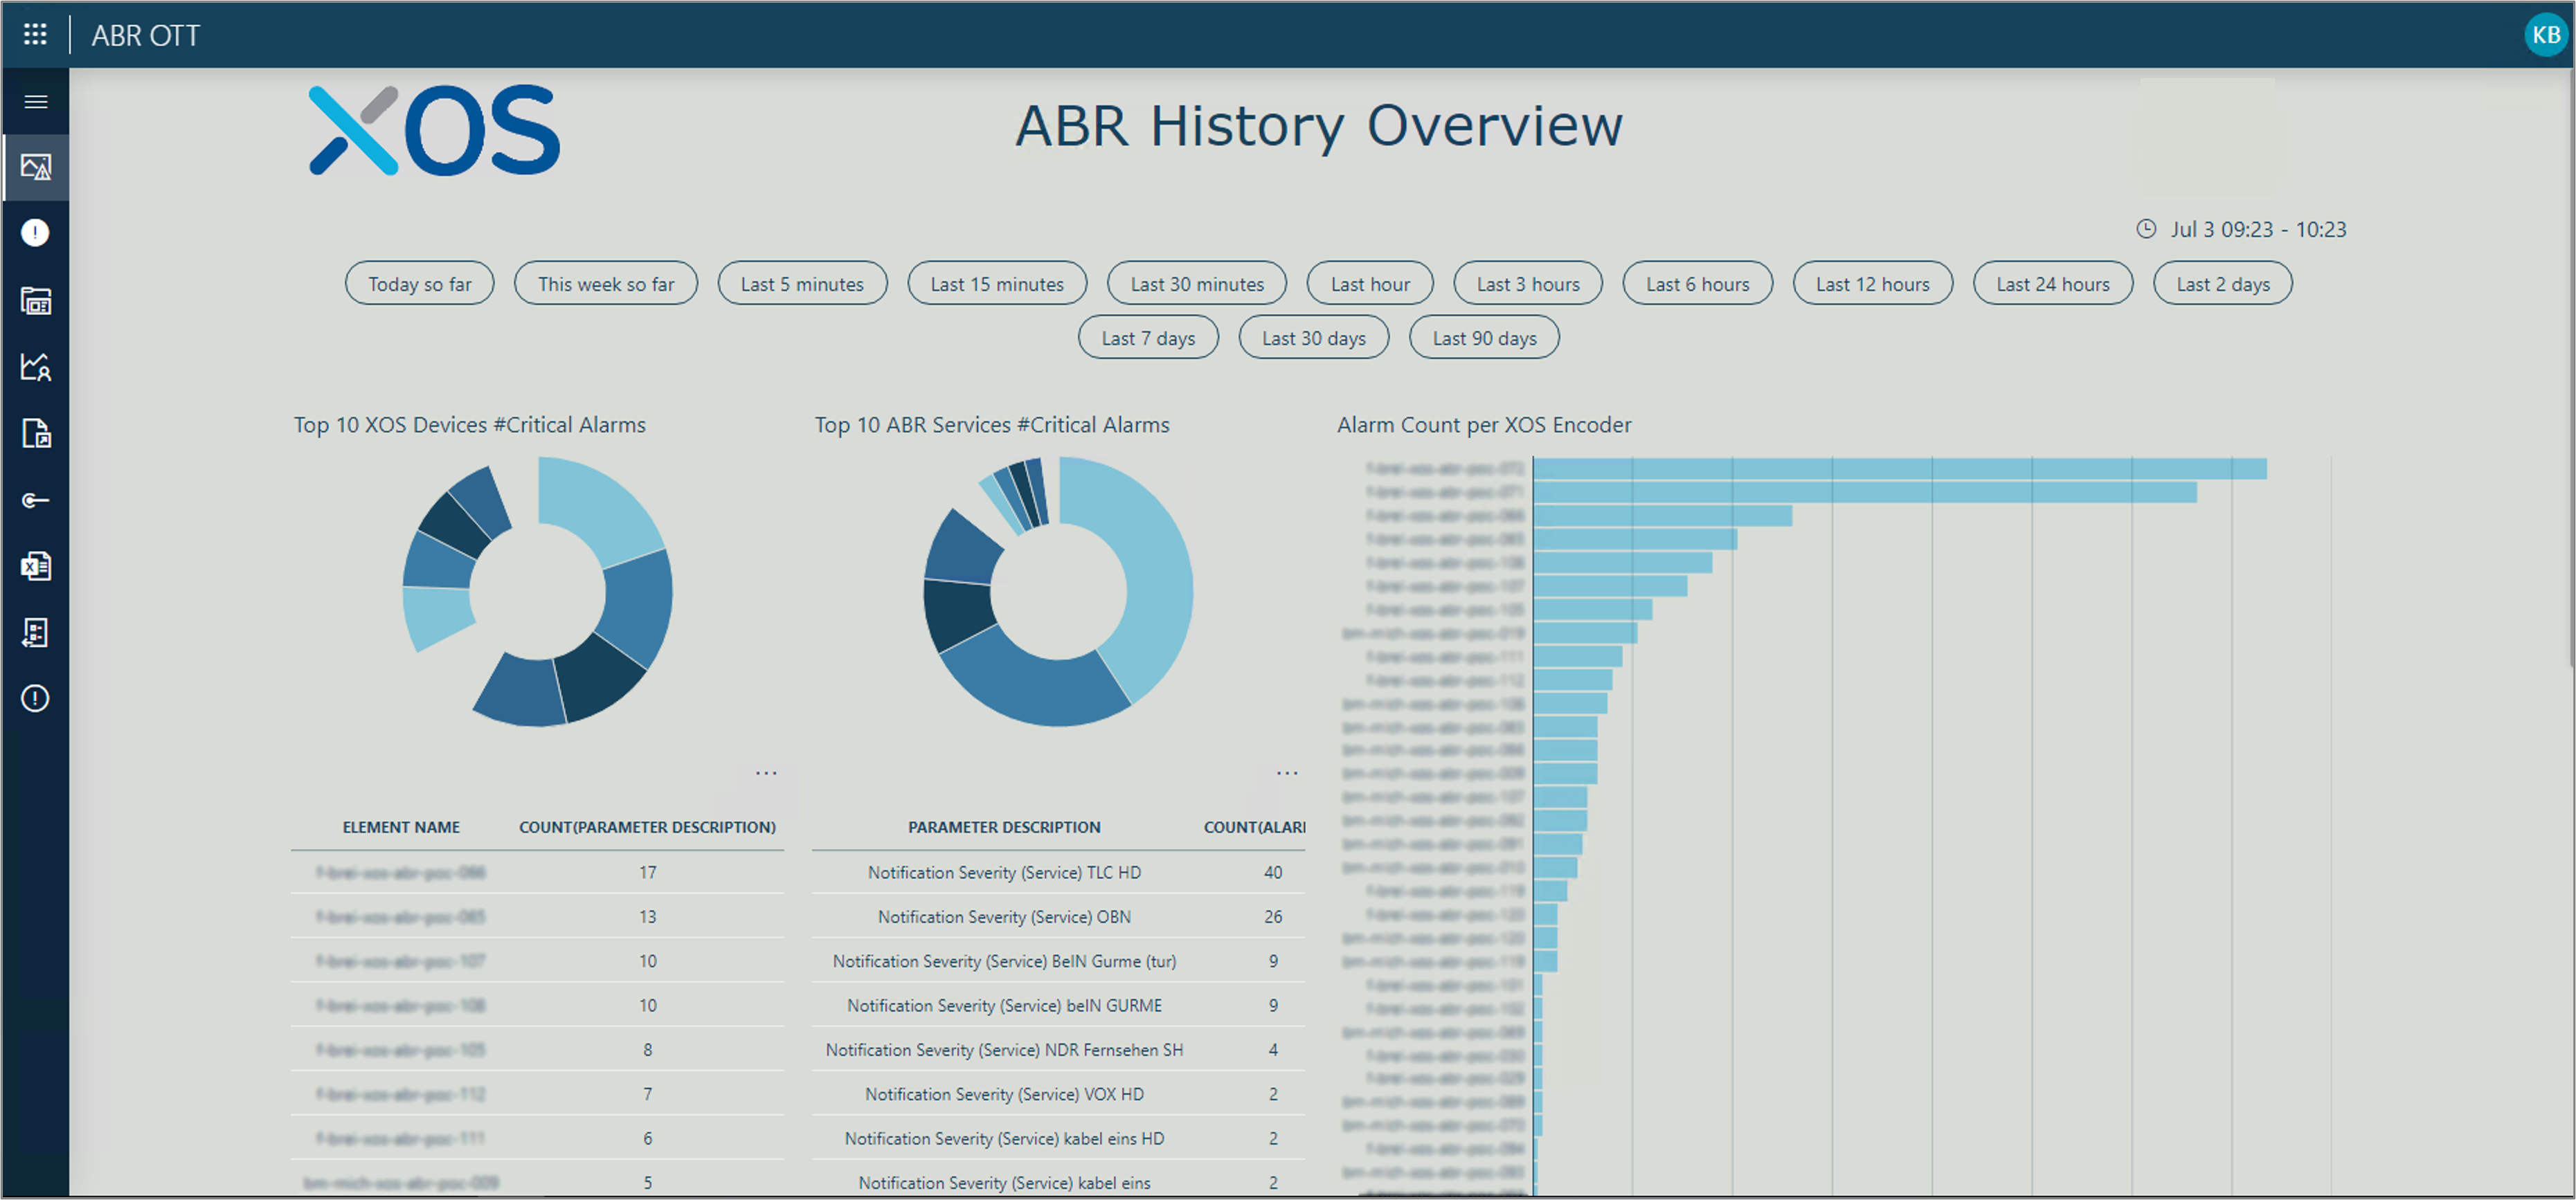Open the Jul 3 09:23 - 10:23 time range

coord(2258,229)
